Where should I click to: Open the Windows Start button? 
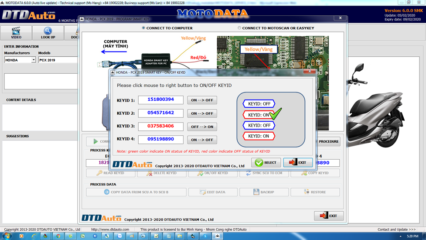pyautogui.click(x=7, y=236)
